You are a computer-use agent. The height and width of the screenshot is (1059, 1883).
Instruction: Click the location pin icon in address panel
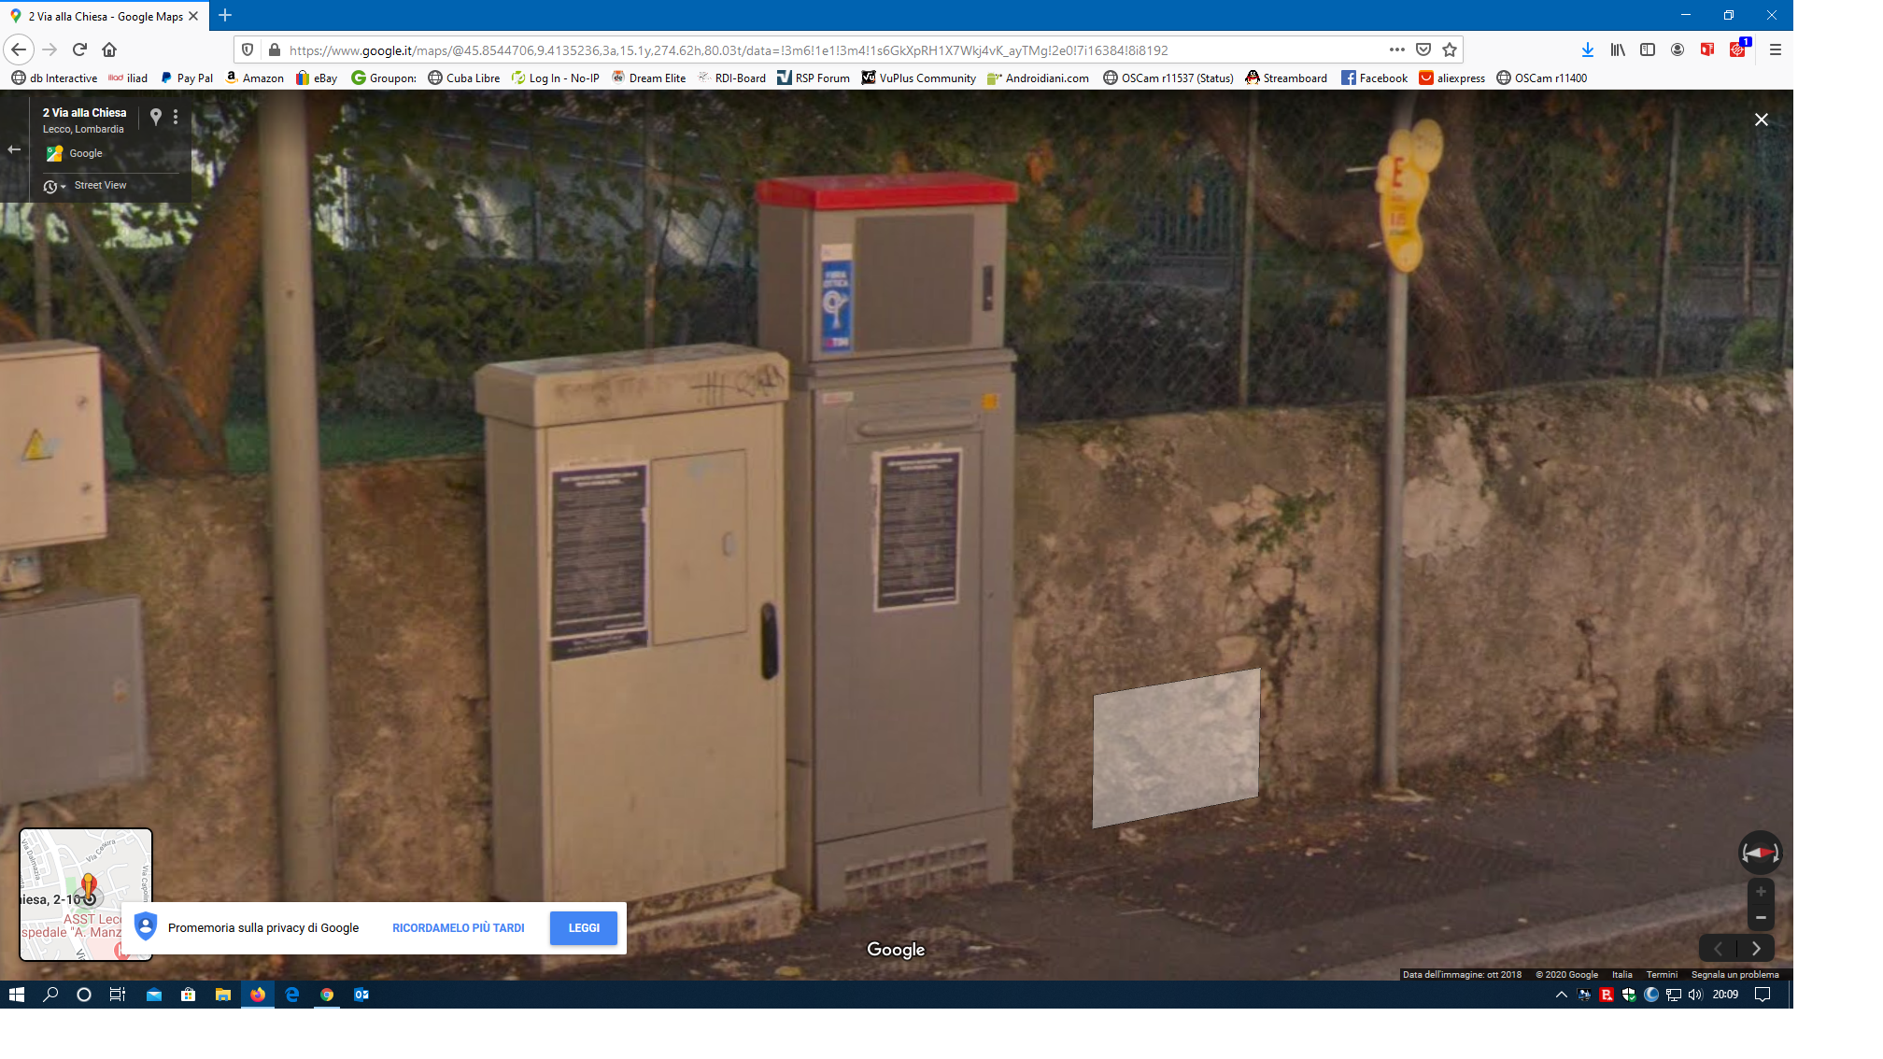pyautogui.click(x=156, y=116)
